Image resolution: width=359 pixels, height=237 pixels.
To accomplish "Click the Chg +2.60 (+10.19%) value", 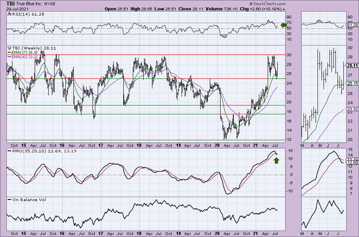I will tap(260, 9).
